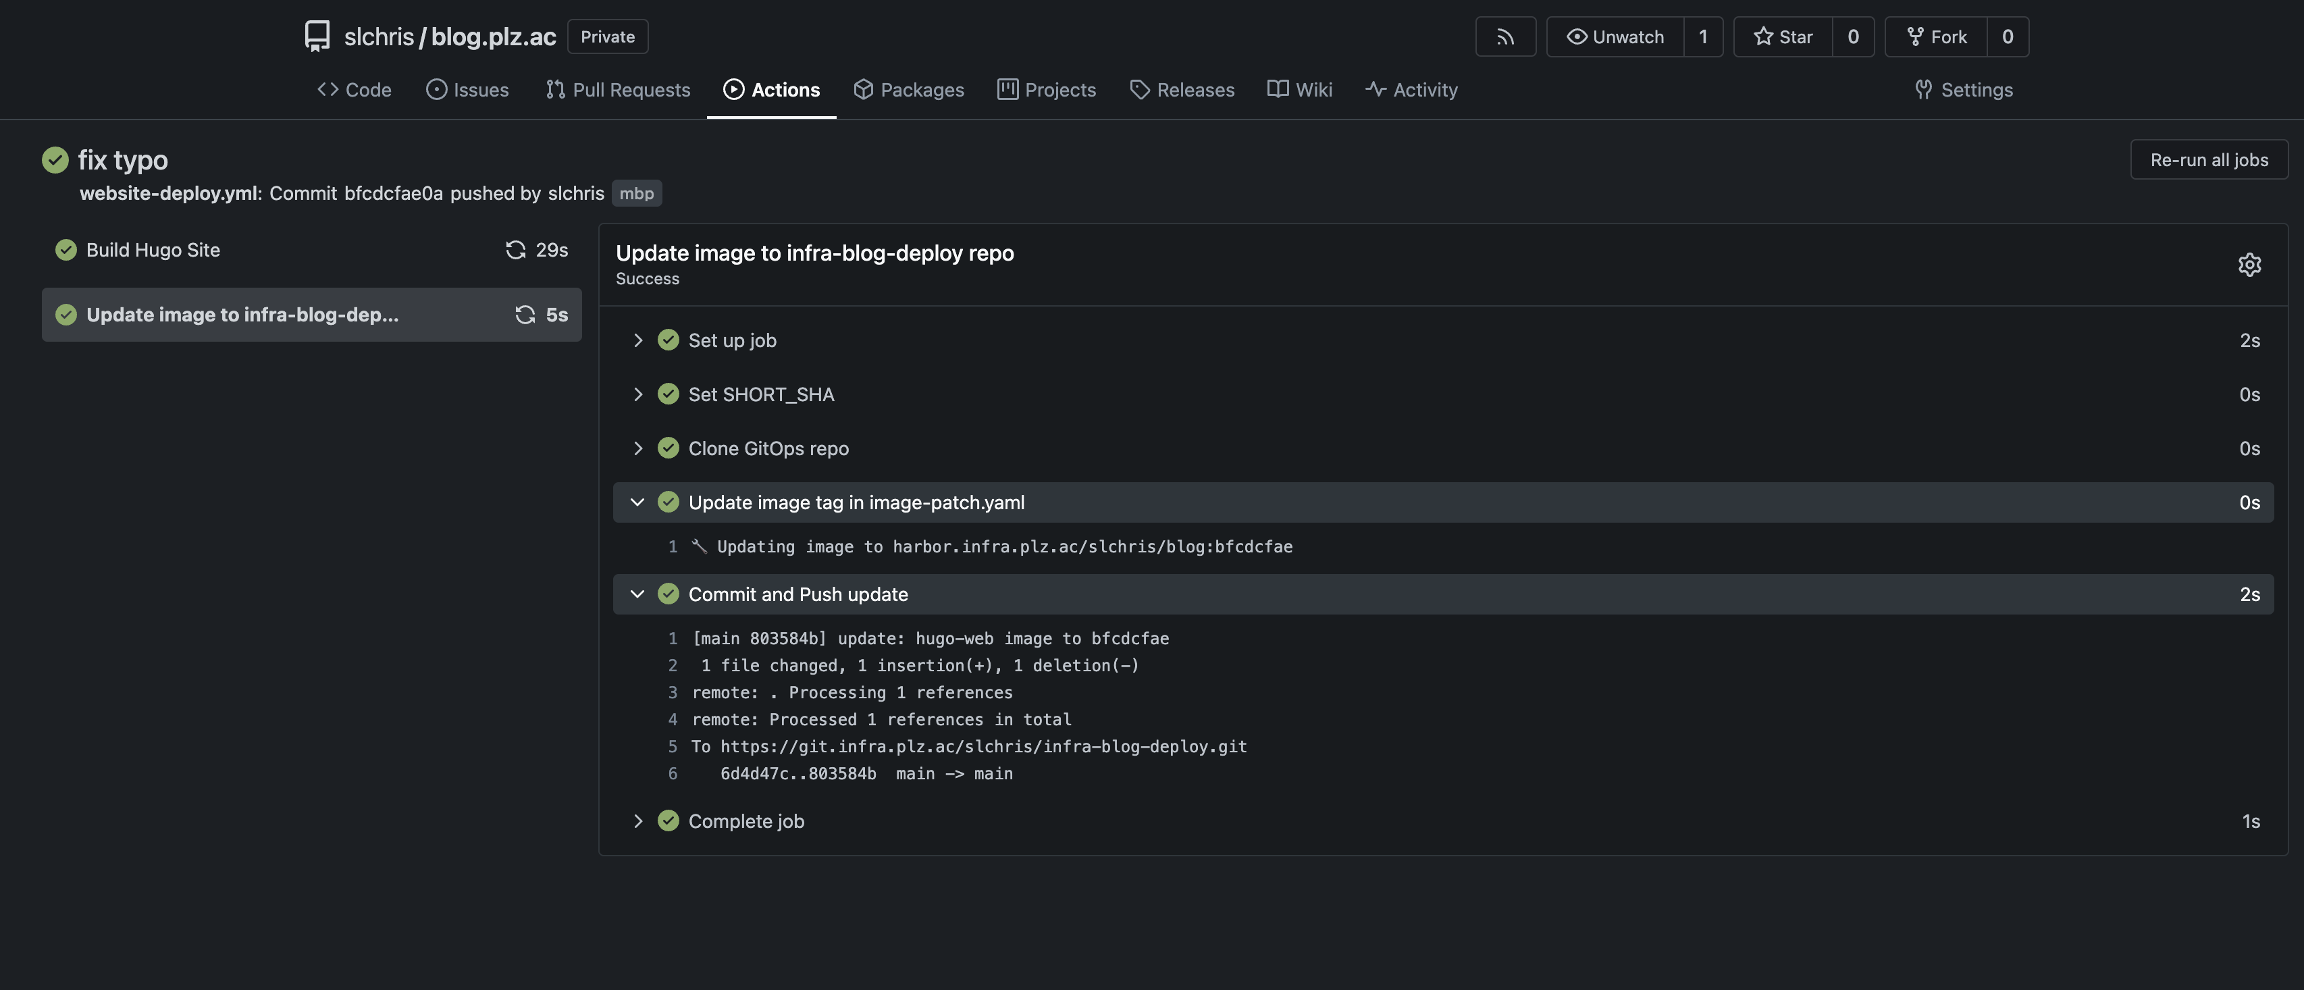
Task: Click the repository icon beside slchris
Action: [317, 36]
